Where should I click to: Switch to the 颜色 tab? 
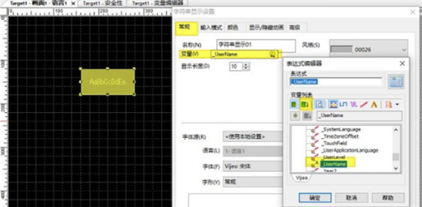tap(233, 27)
